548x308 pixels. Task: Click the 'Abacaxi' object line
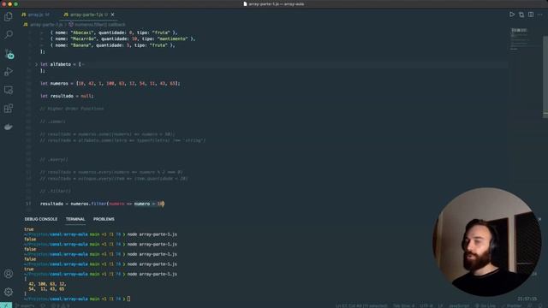point(114,33)
